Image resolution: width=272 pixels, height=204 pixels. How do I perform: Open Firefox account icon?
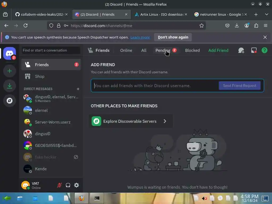(x=246, y=26)
